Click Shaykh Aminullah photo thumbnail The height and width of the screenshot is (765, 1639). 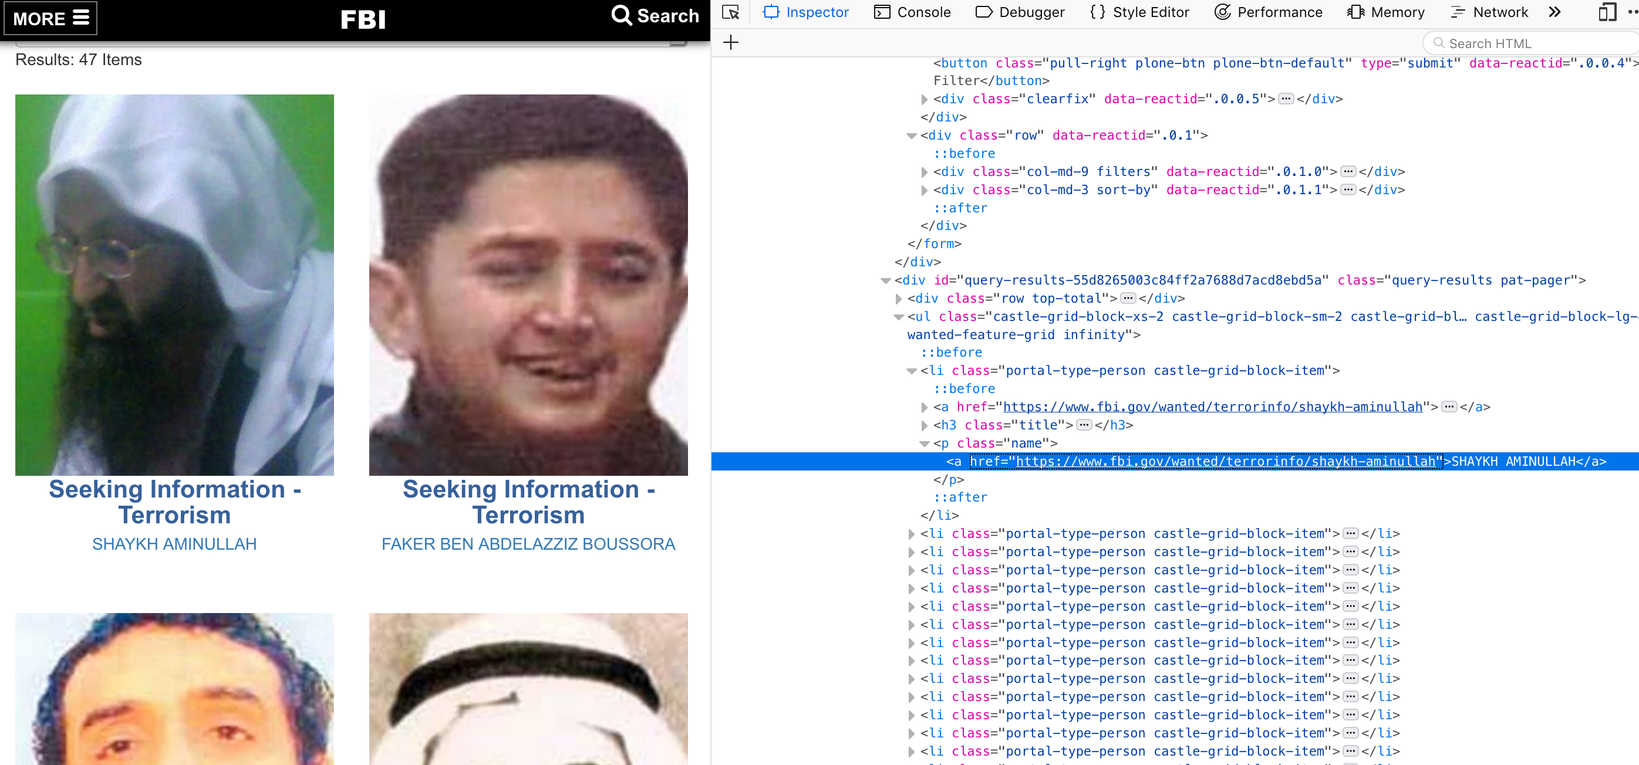174,285
